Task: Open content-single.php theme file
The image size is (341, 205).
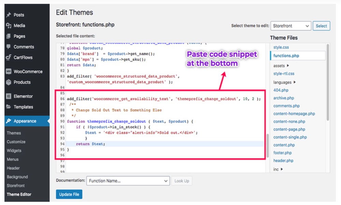Action: pyautogui.click(x=290, y=137)
